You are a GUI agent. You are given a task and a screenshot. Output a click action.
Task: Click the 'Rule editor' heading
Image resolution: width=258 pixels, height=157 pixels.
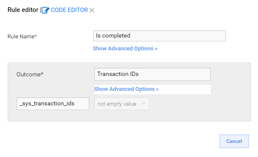tap(23, 10)
